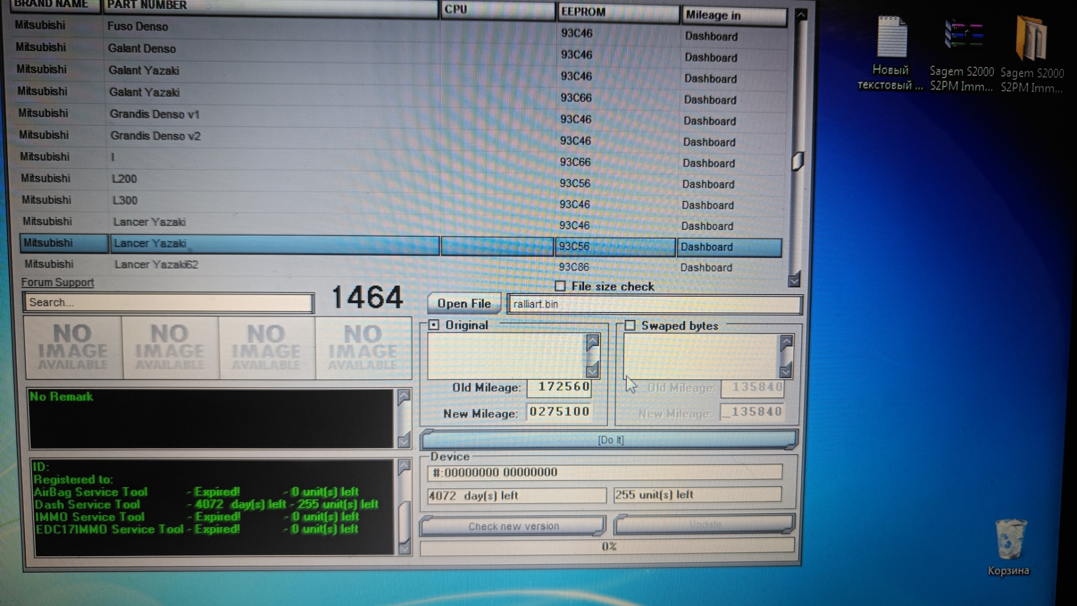Click the first NO IMAGE AVAILABLE thumbnail

(x=73, y=347)
